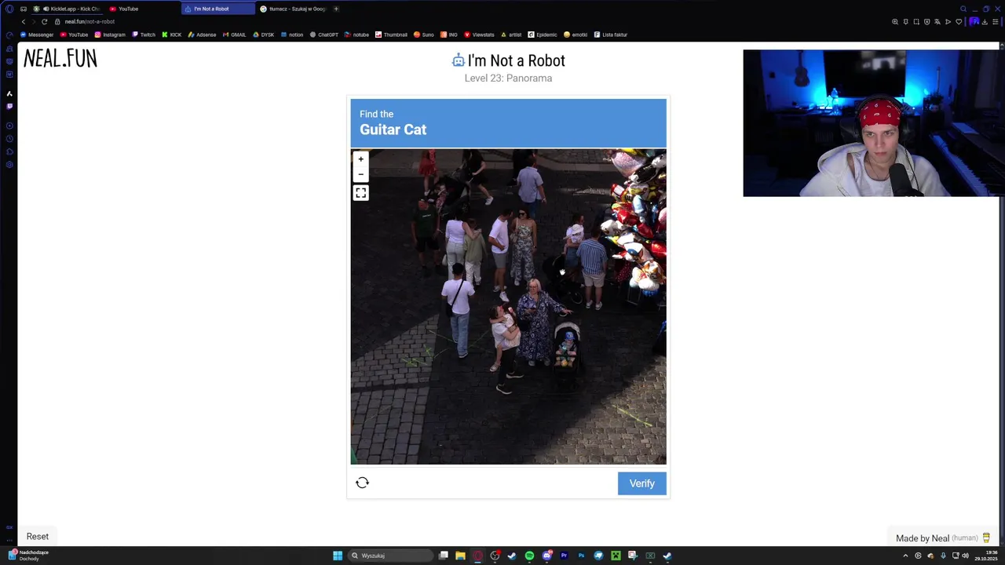
Task: Open the YouTube bookmark
Action: click(74, 35)
